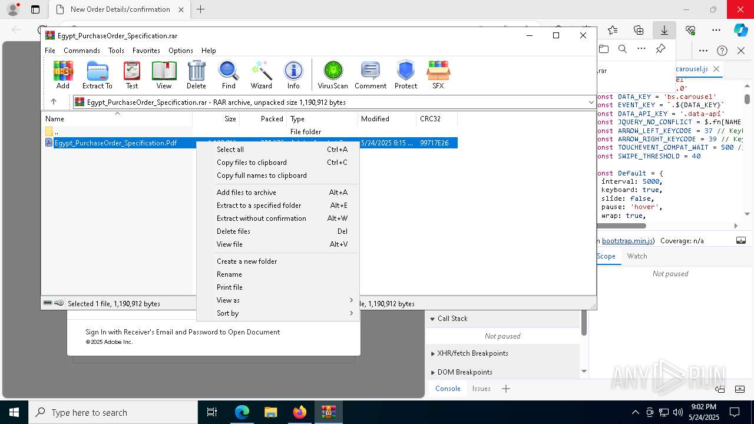The width and height of the screenshot is (754, 424).
Task: Click the View toolbar icon
Action: tap(164, 75)
